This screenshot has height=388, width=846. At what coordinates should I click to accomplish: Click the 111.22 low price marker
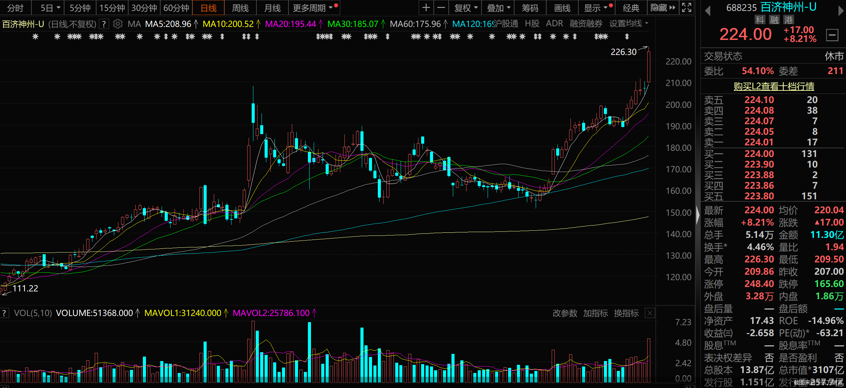click(25, 288)
